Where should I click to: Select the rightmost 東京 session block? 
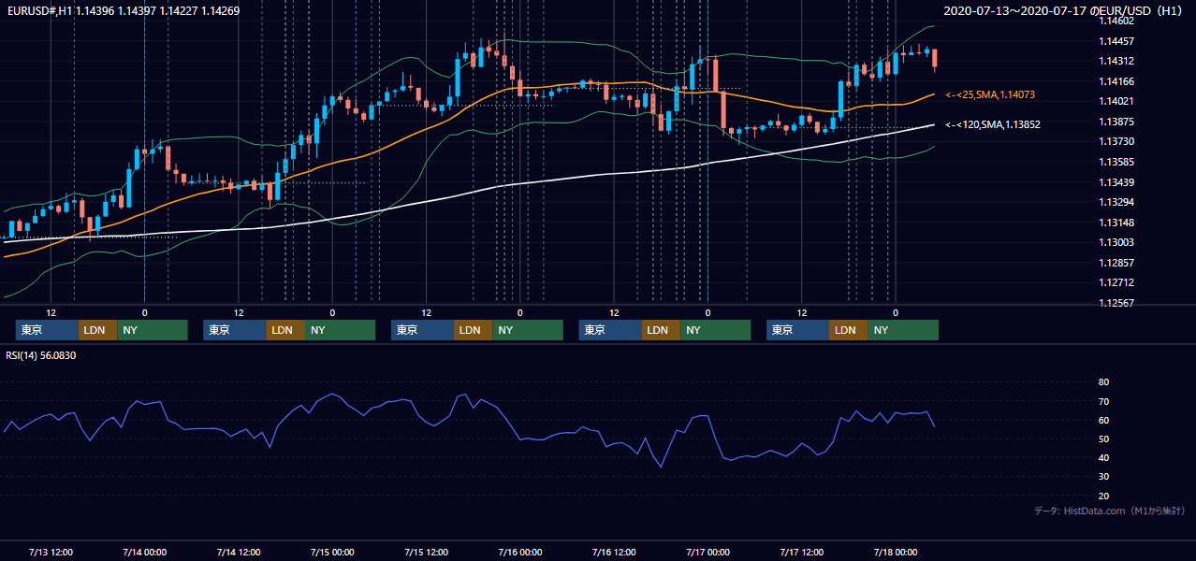click(x=797, y=330)
